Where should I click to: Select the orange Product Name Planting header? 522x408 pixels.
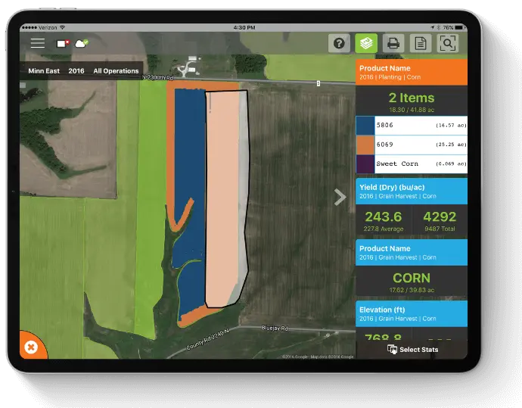[x=412, y=72]
